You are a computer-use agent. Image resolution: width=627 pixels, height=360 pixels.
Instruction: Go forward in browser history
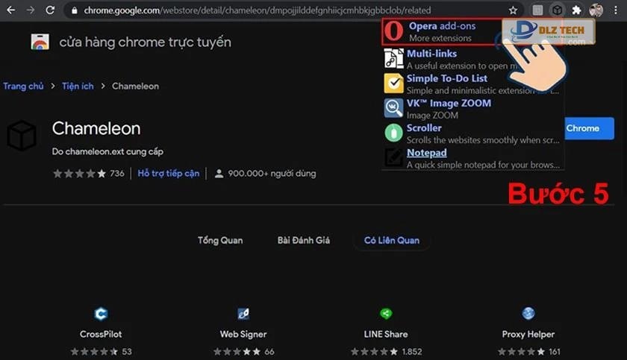tap(31, 10)
